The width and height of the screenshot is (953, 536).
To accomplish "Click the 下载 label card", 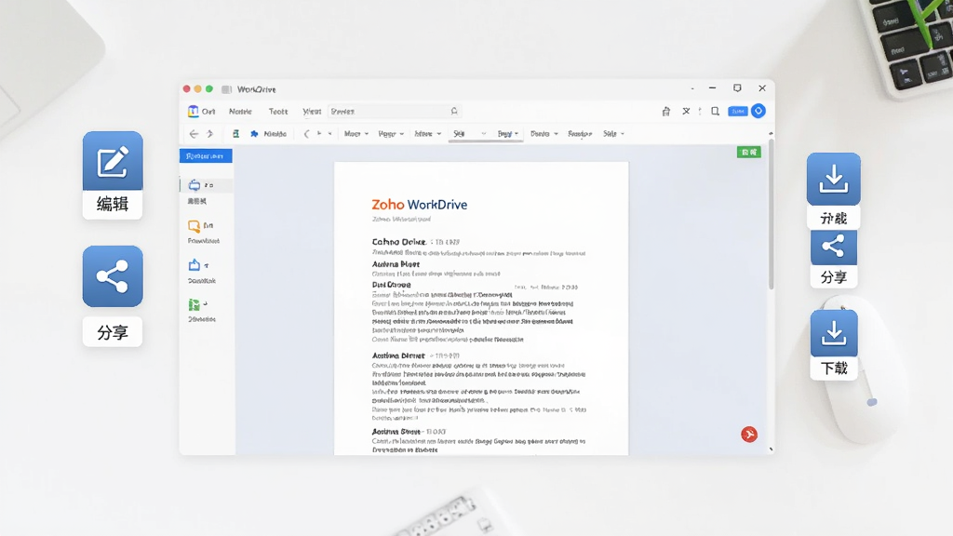I will tap(834, 368).
